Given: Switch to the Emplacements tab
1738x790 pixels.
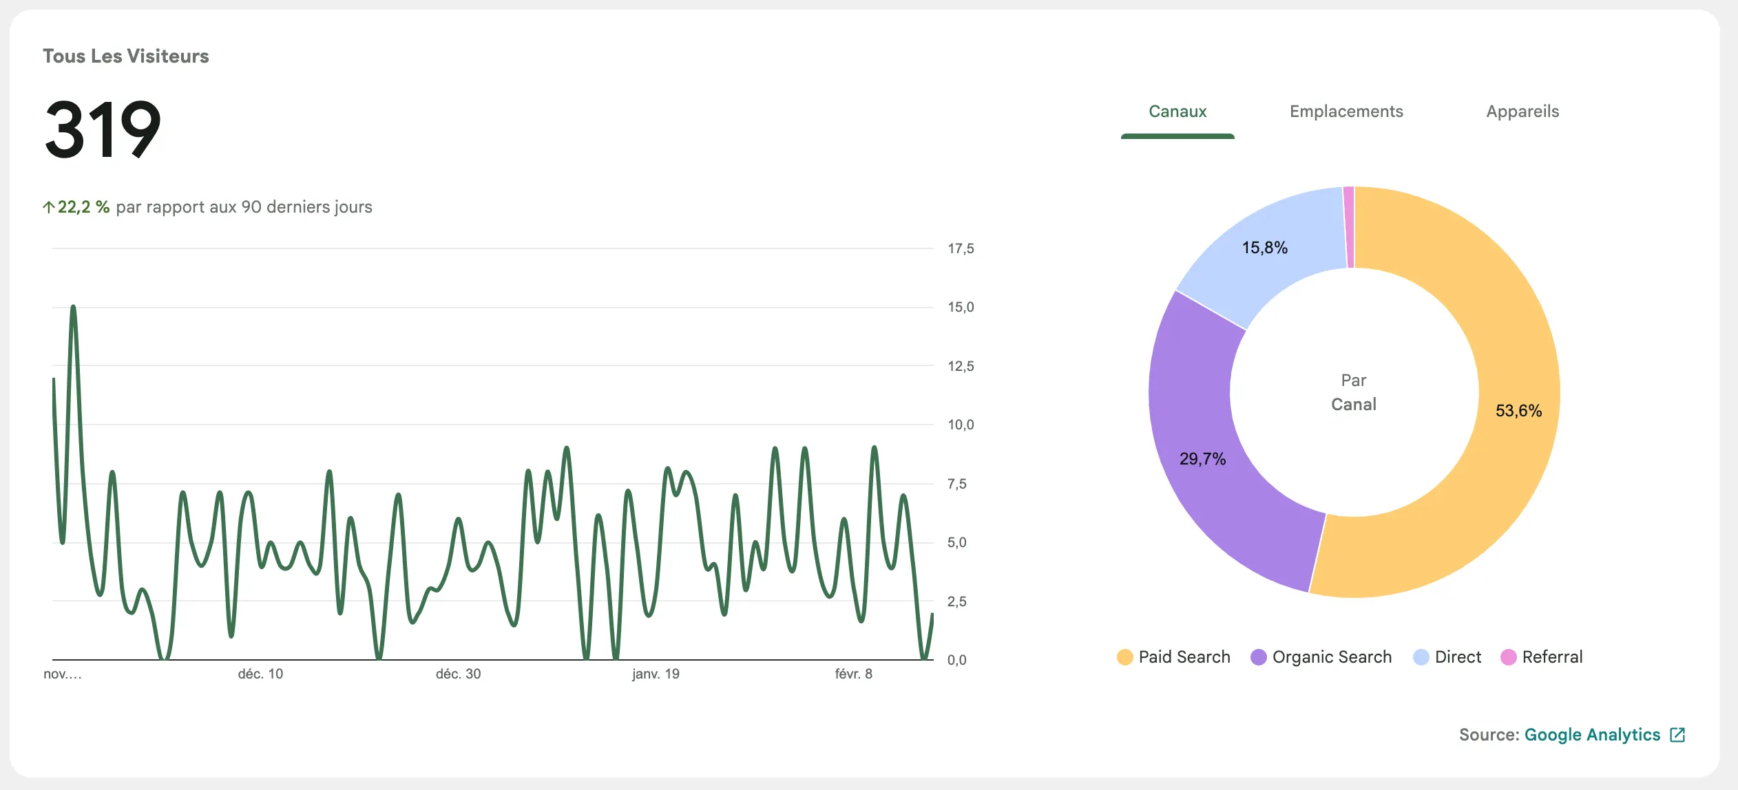Looking at the screenshot, I should 1346,111.
